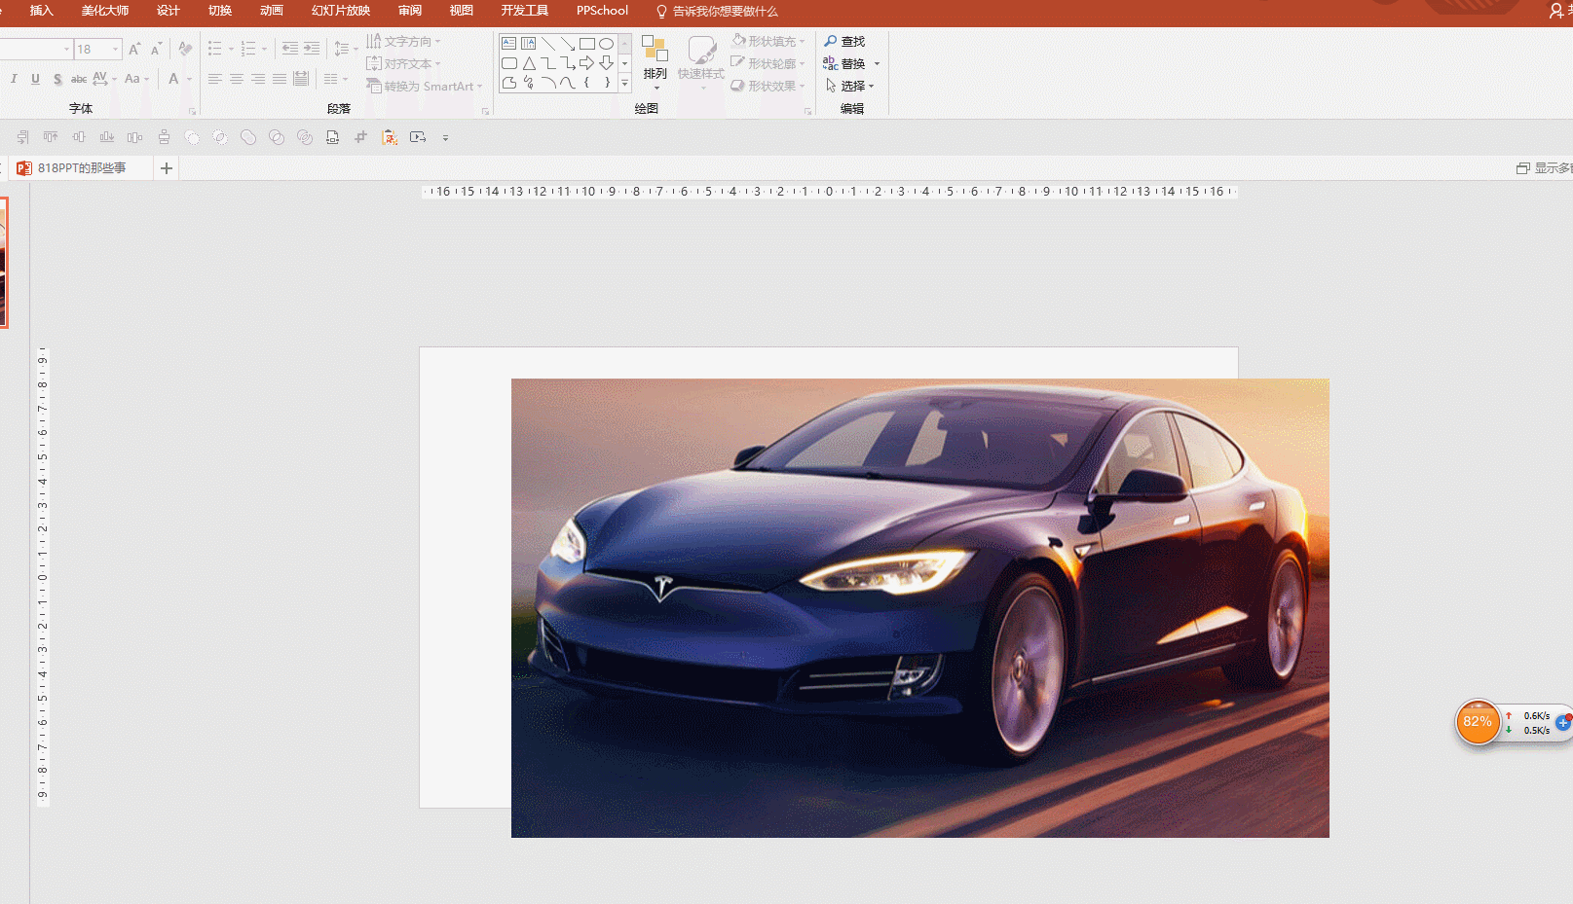Open the 排列 arrange dropdown
The width and height of the screenshot is (1573, 904).
(655, 63)
